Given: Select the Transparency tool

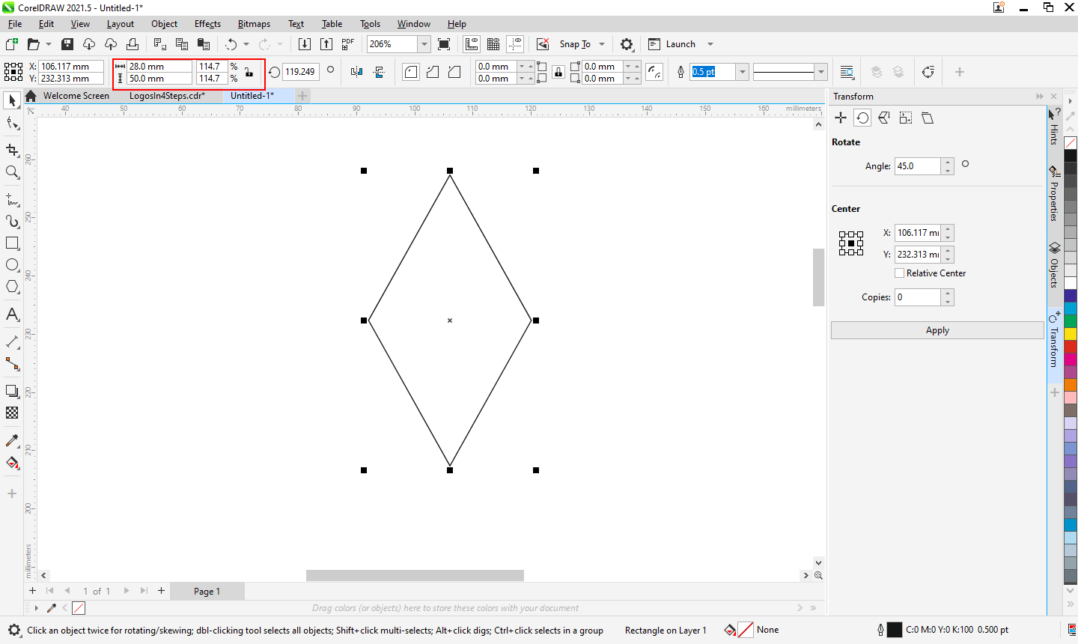Looking at the screenshot, I should pos(12,413).
